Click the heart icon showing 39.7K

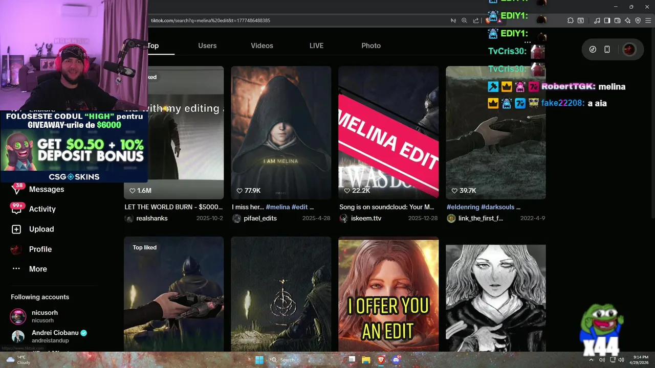click(454, 191)
